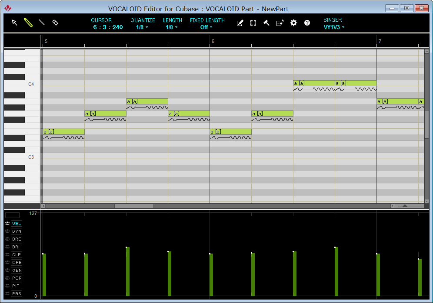This screenshot has width=433, height=303.
Task: Select the line tool
Action: [x=42, y=23]
